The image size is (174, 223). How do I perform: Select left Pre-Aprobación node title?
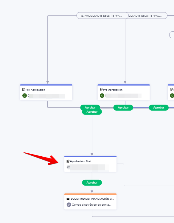click(35, 90)
